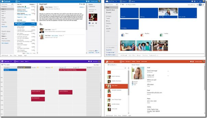
Task: Open the Actions dropdown in the email
Action: 82,7
